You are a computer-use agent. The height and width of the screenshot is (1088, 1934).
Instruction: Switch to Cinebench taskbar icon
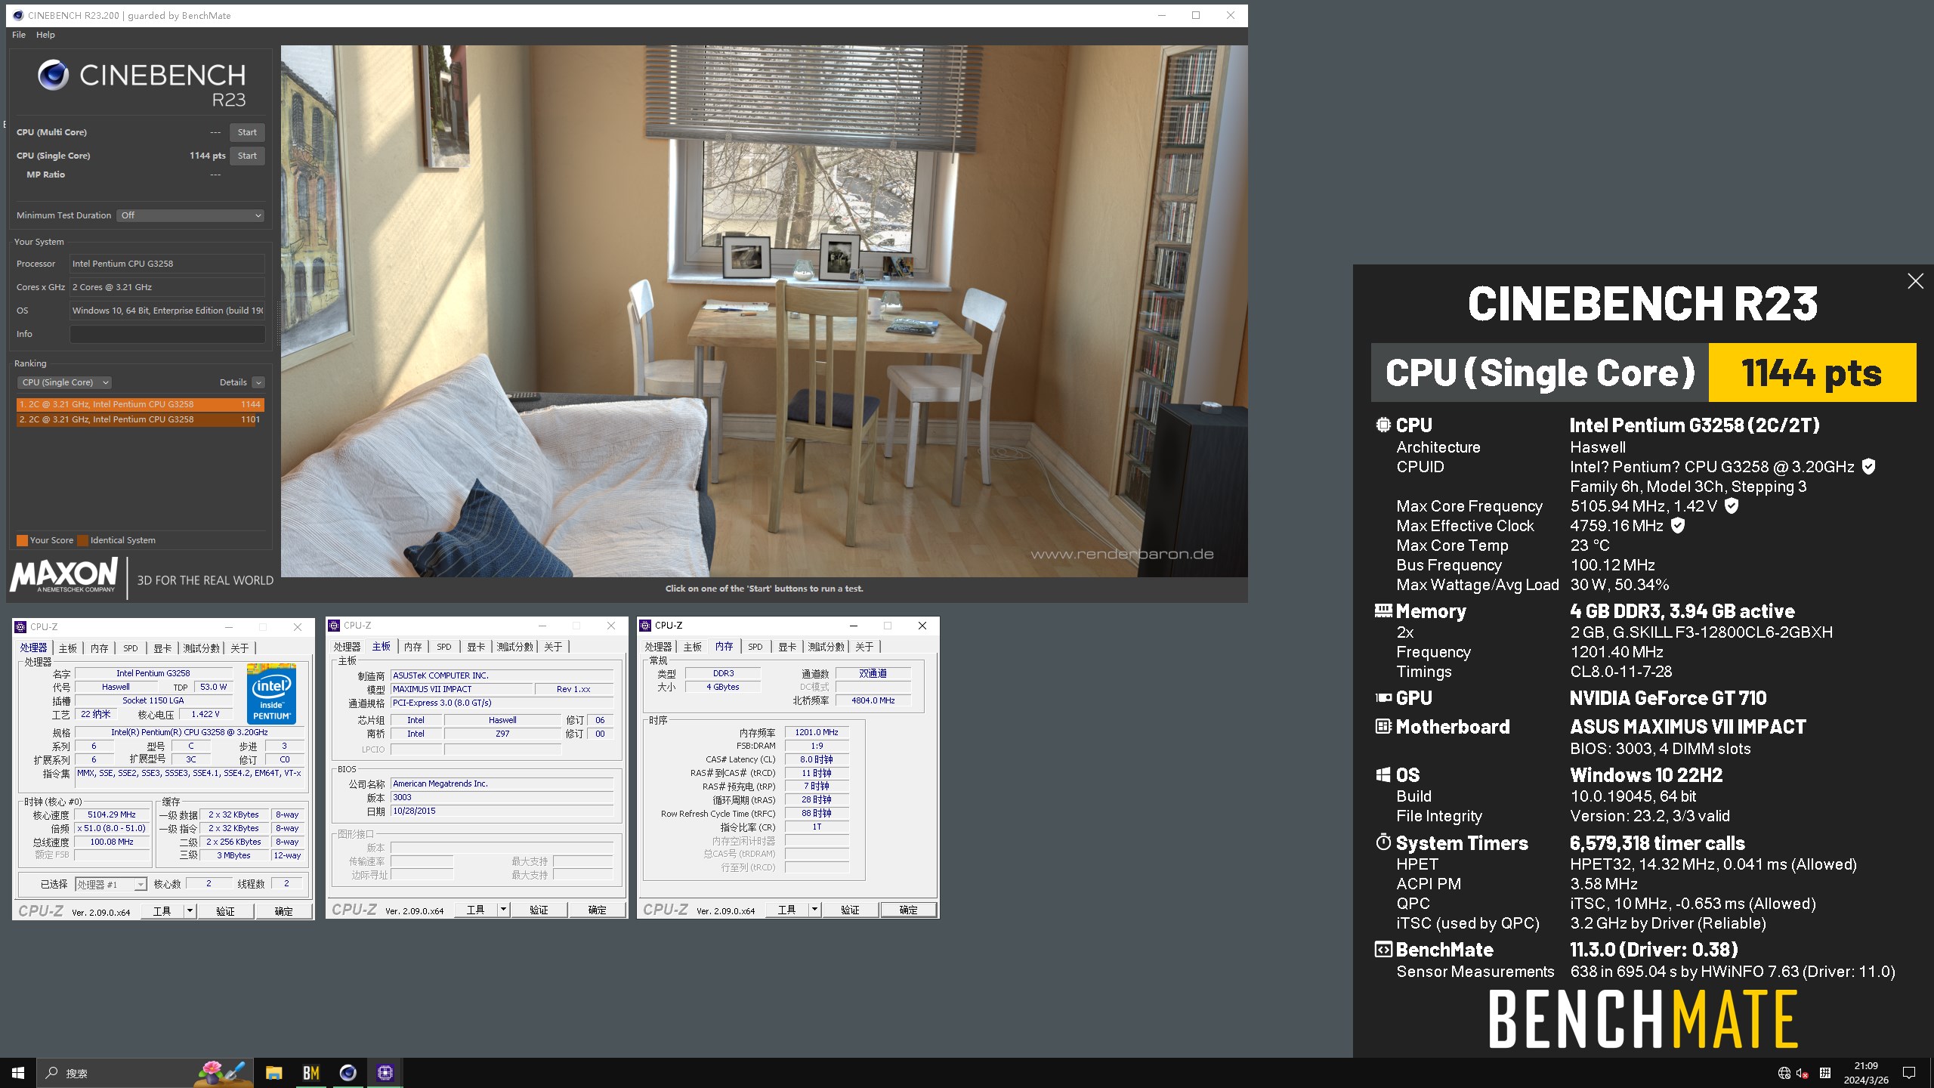point(348,1073)
